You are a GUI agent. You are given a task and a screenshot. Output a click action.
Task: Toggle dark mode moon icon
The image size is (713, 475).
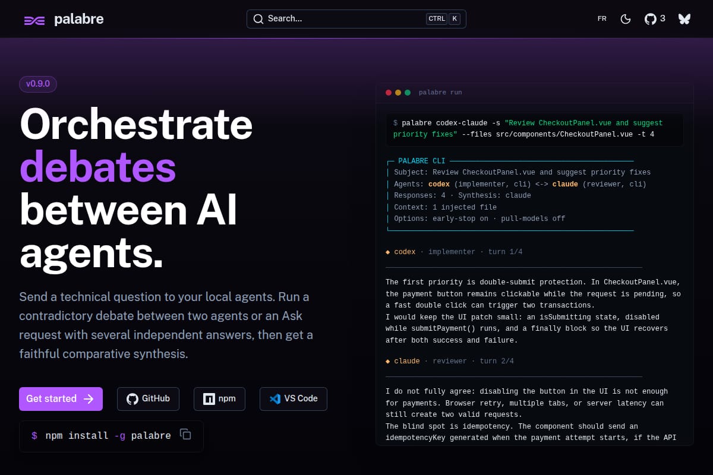pos(626,19)
